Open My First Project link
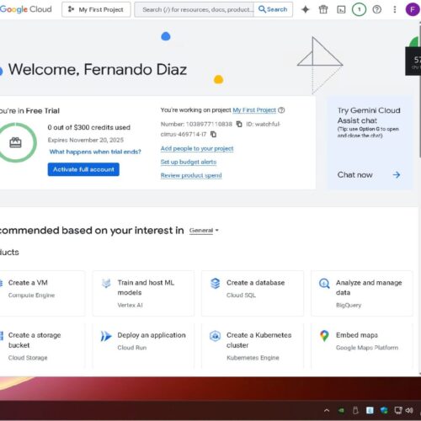This screenshot has height=421, width=421. (254, 110)
